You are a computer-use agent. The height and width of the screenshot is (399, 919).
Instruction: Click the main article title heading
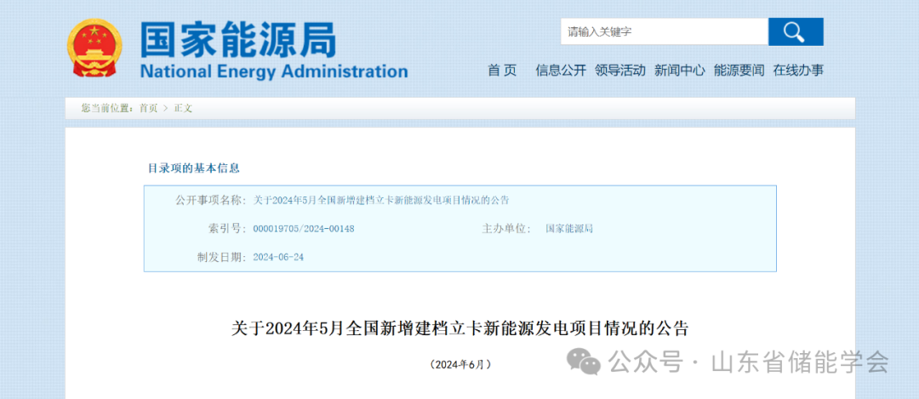(x=459, y=328)
